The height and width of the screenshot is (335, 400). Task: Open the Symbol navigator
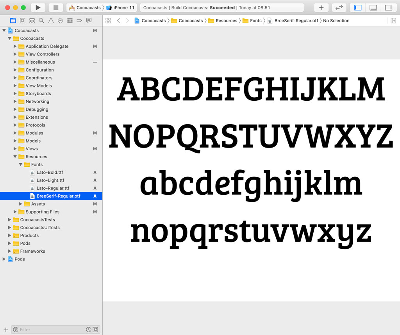[32, 21]
